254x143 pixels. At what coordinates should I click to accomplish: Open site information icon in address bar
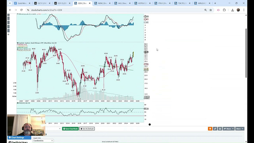28,10
